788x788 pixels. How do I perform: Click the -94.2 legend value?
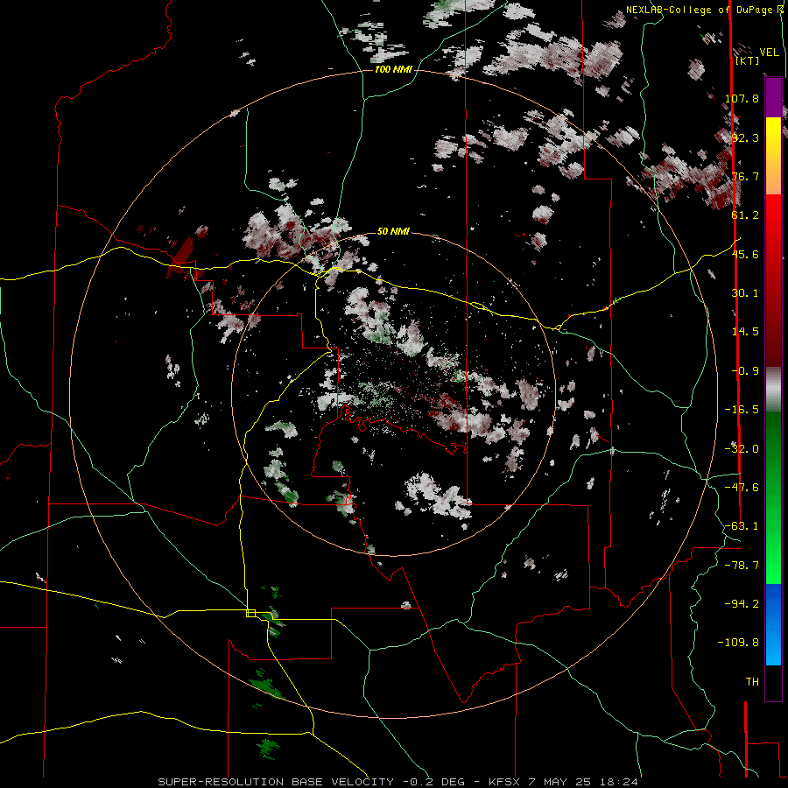(742, 604)
